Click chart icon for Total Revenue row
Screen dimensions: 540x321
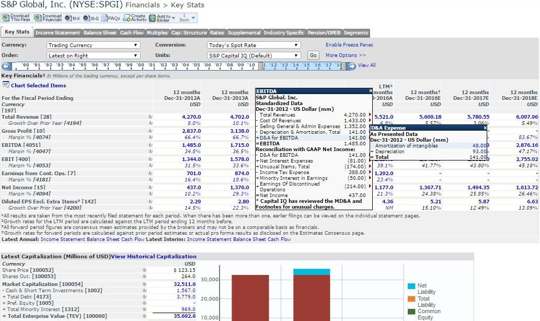click(150, 117)
